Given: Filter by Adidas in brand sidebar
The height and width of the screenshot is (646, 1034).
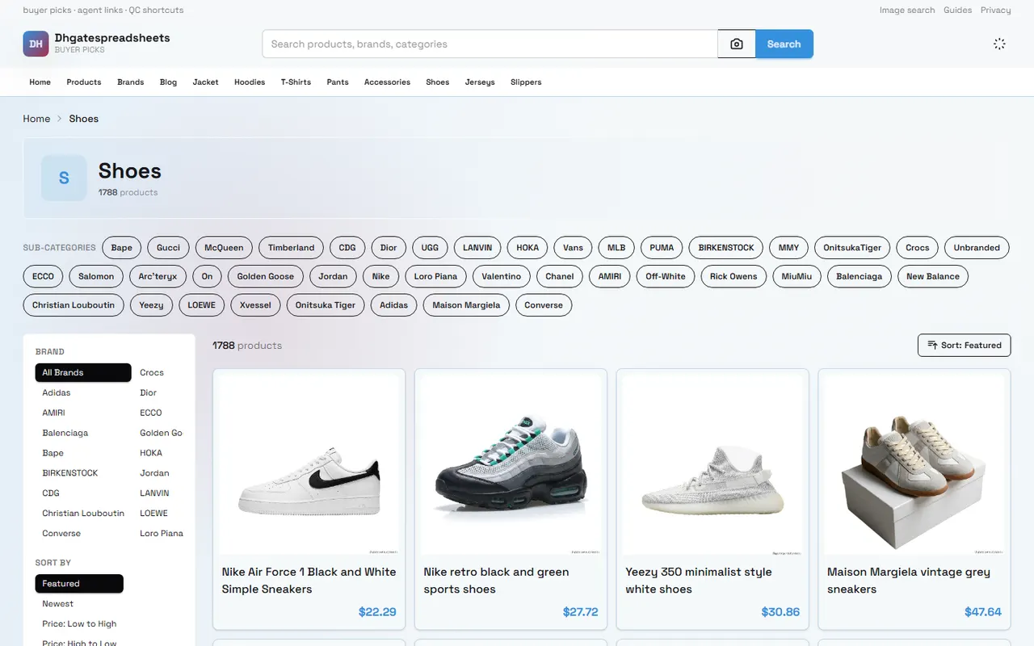Looking at the screenshot, I should [57, 392].
